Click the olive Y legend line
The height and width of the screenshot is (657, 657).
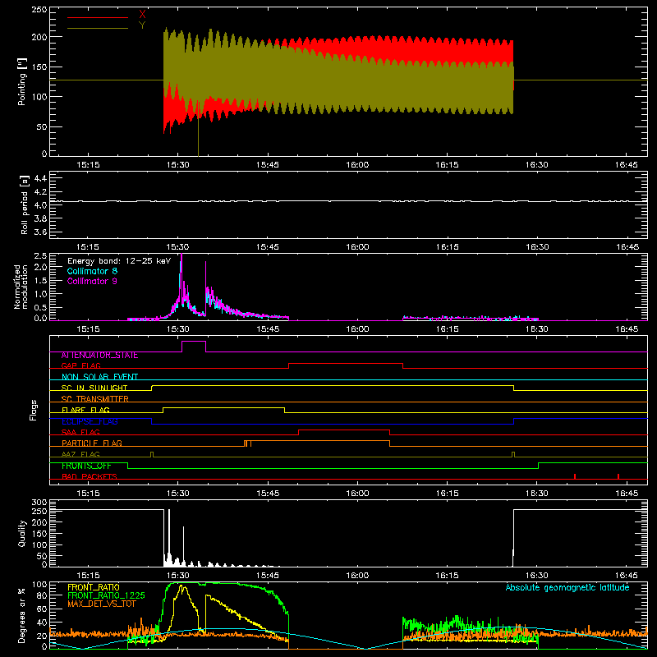[97, 29]
